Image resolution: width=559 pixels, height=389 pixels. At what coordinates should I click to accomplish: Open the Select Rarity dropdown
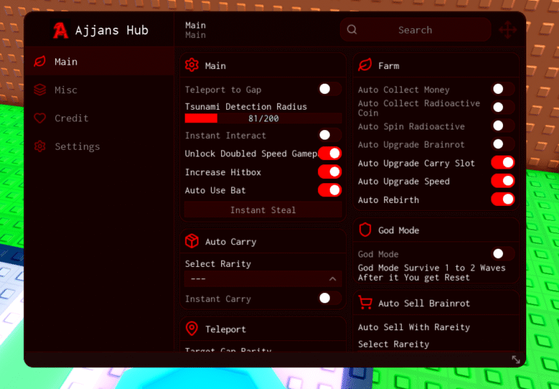263,278
